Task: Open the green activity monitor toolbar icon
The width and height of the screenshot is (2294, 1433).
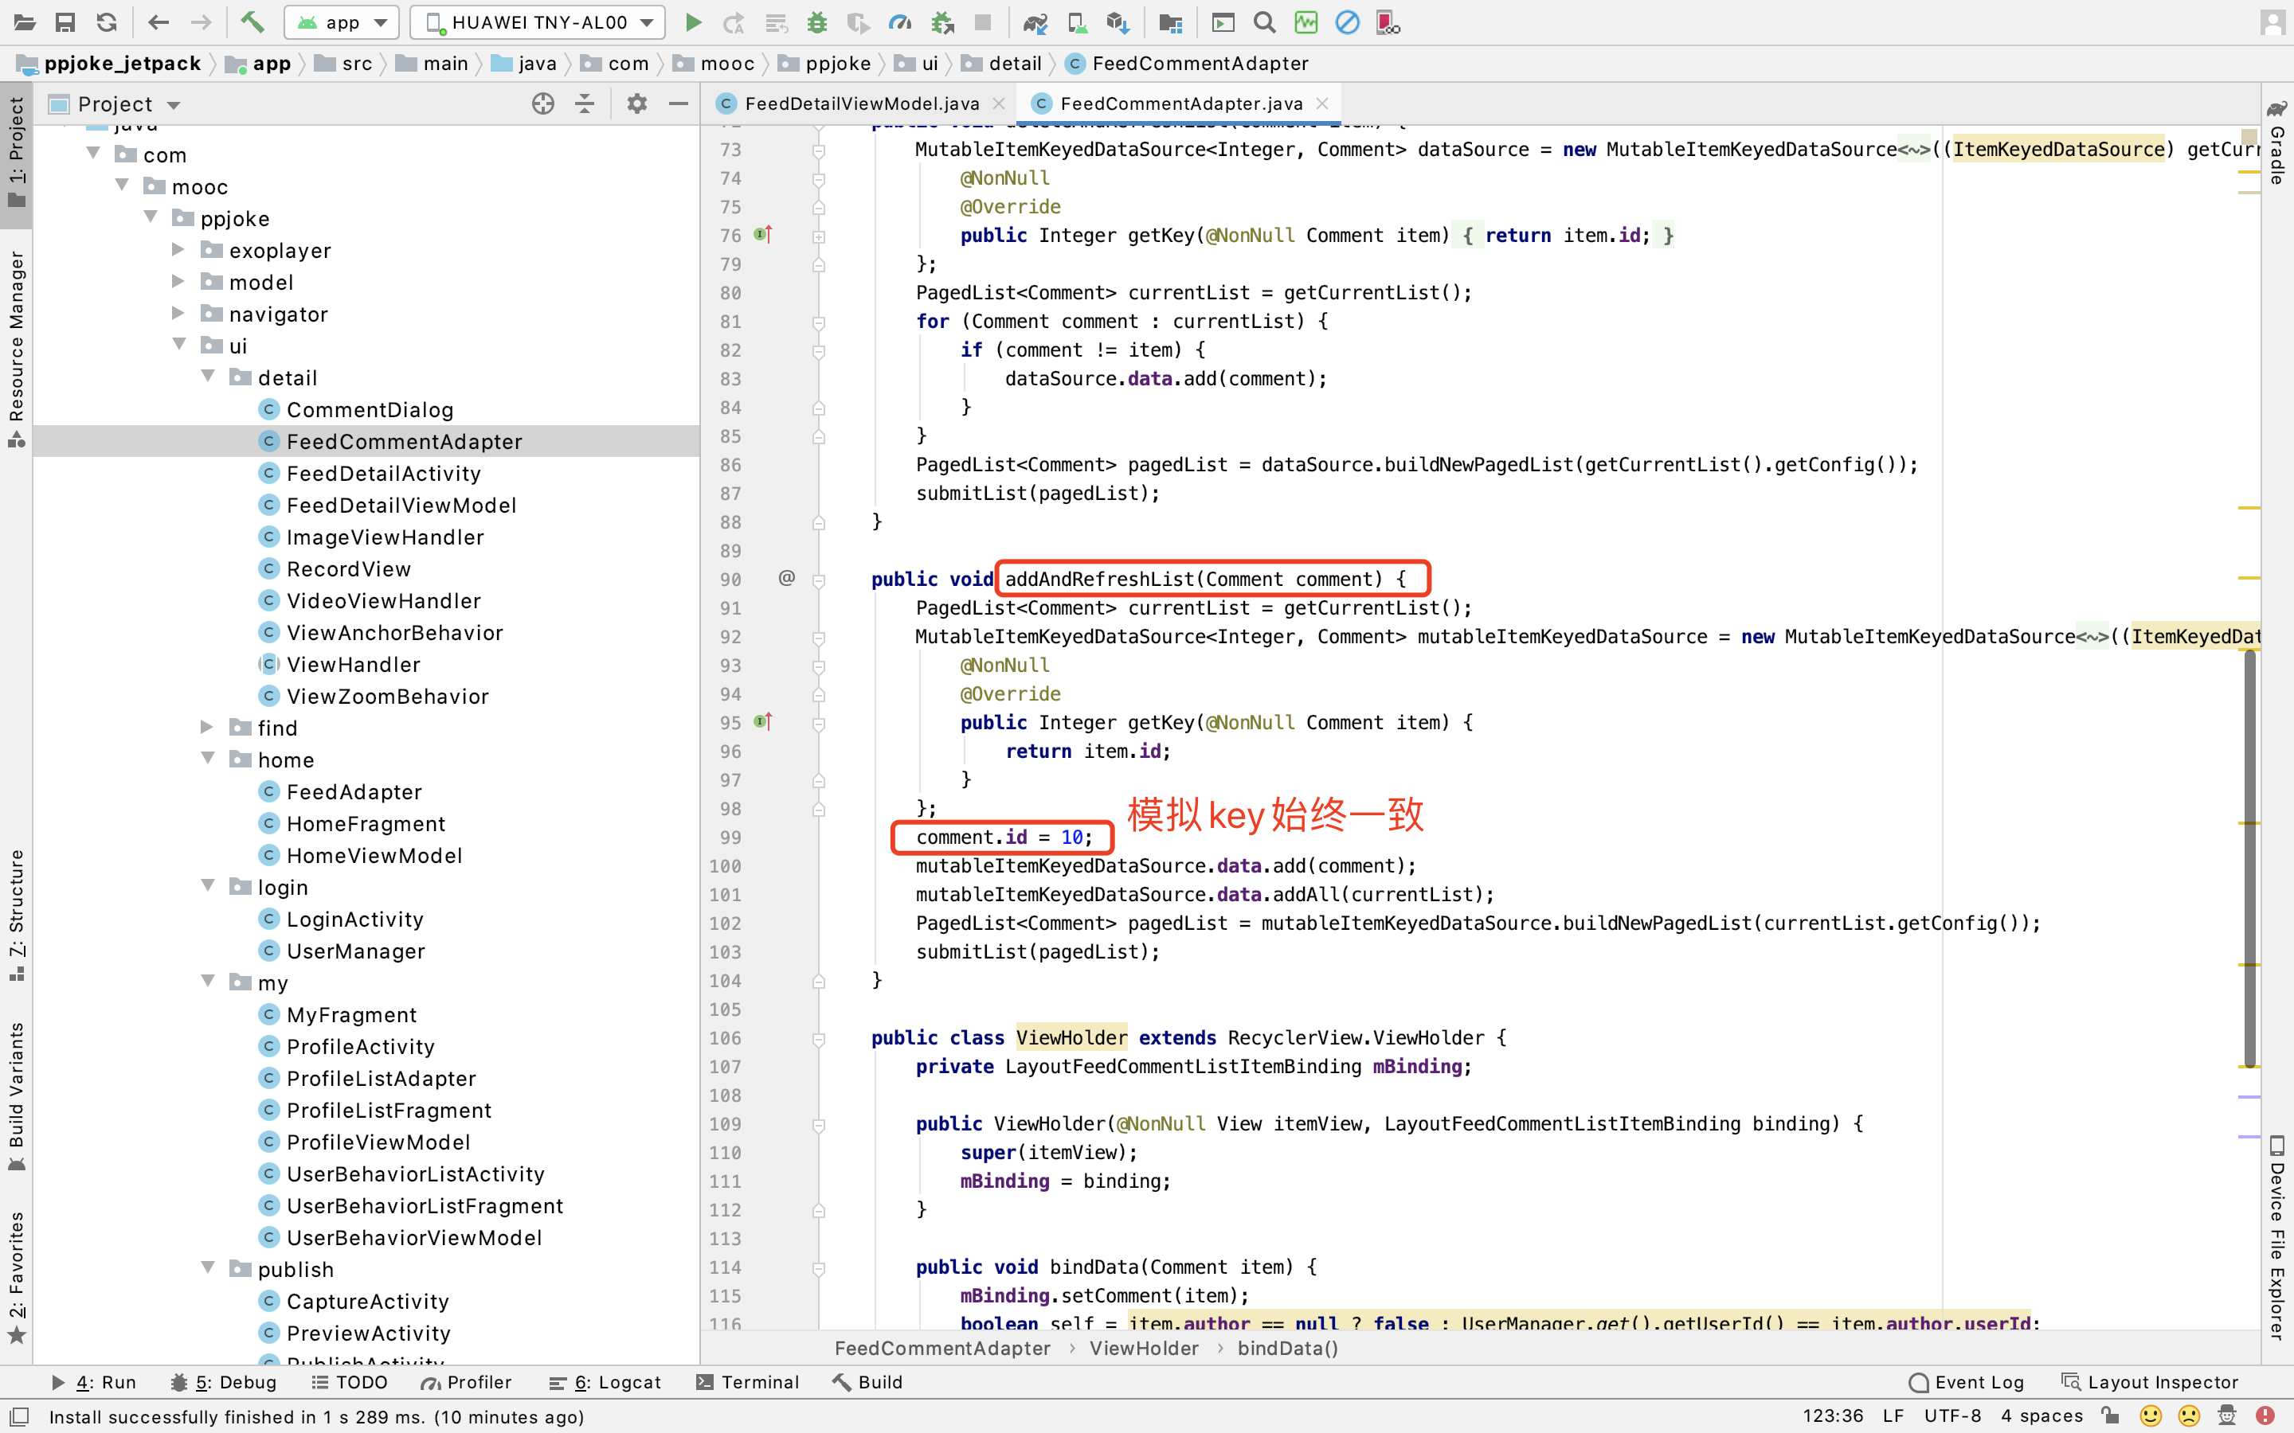Action: 1306,21
